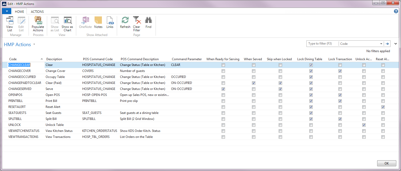This screenshot has width=401, height=171.
Task: Open the HMP Actions title dropdown arrow
Action: point(34,45)
